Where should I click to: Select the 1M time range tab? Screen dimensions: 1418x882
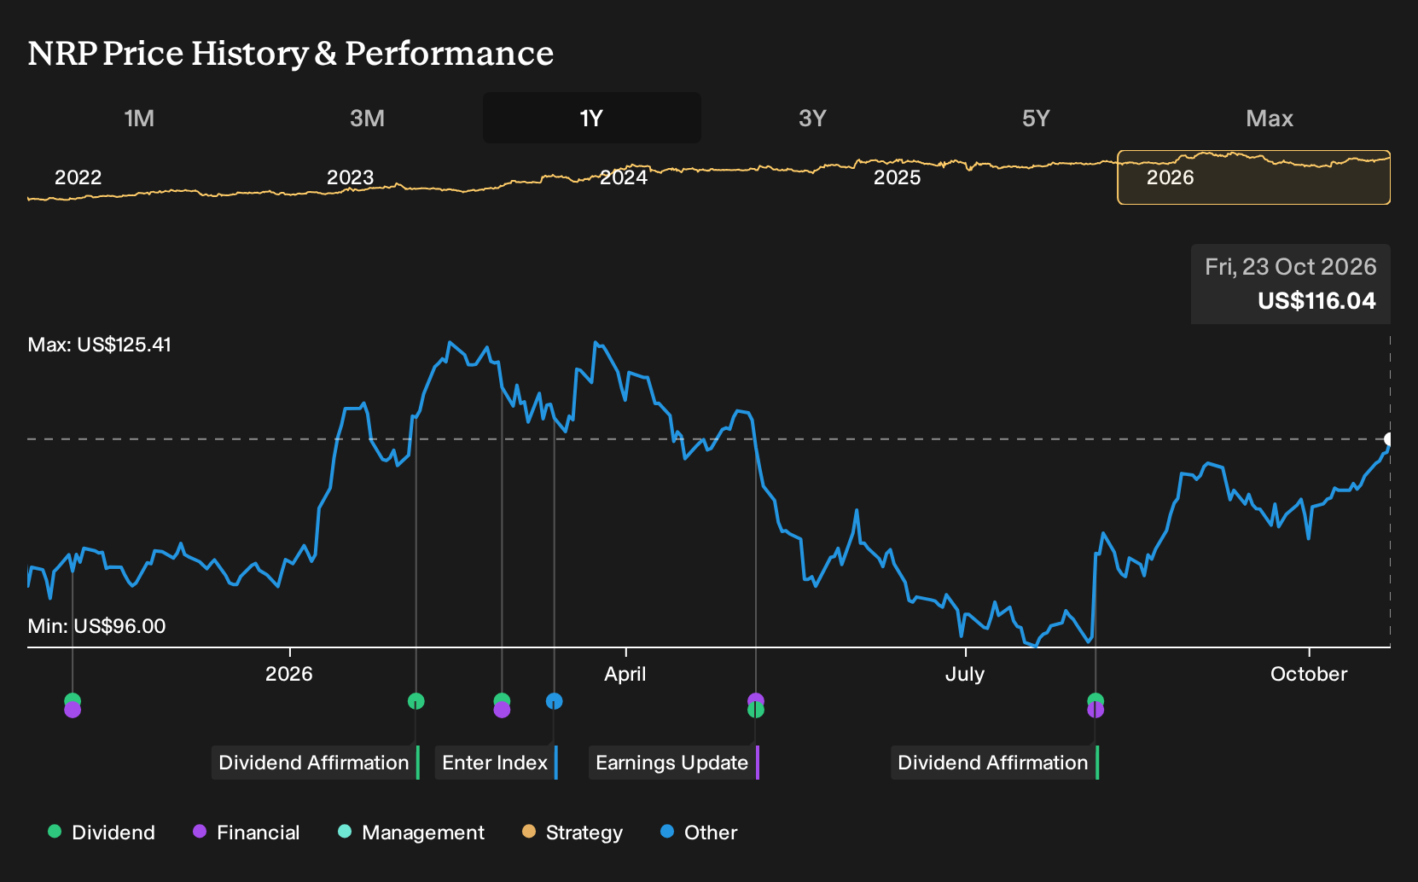click(x=139, y=118)
